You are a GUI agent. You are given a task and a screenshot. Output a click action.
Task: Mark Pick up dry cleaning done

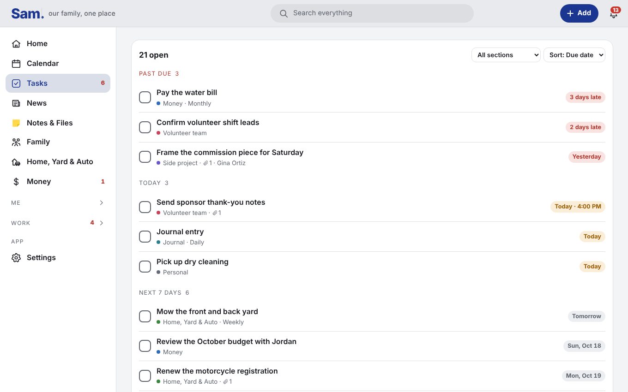pyautogui.click(x=145, y=267)
